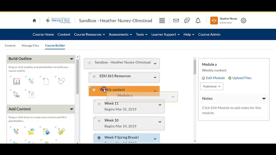The image size is (276, 155).
Task: Click the create HTML file globe icon
Action: click(46, 132)
